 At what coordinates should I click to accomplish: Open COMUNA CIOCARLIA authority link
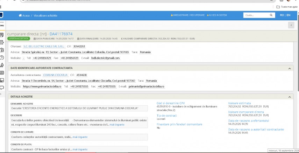(x=55, y=75)
